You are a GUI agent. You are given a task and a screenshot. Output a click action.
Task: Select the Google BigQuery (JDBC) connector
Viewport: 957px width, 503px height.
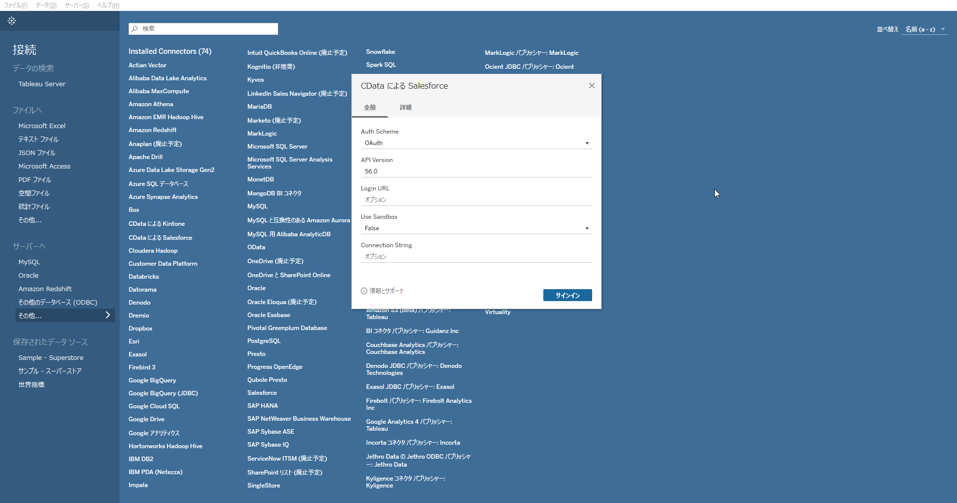point(163,393)
